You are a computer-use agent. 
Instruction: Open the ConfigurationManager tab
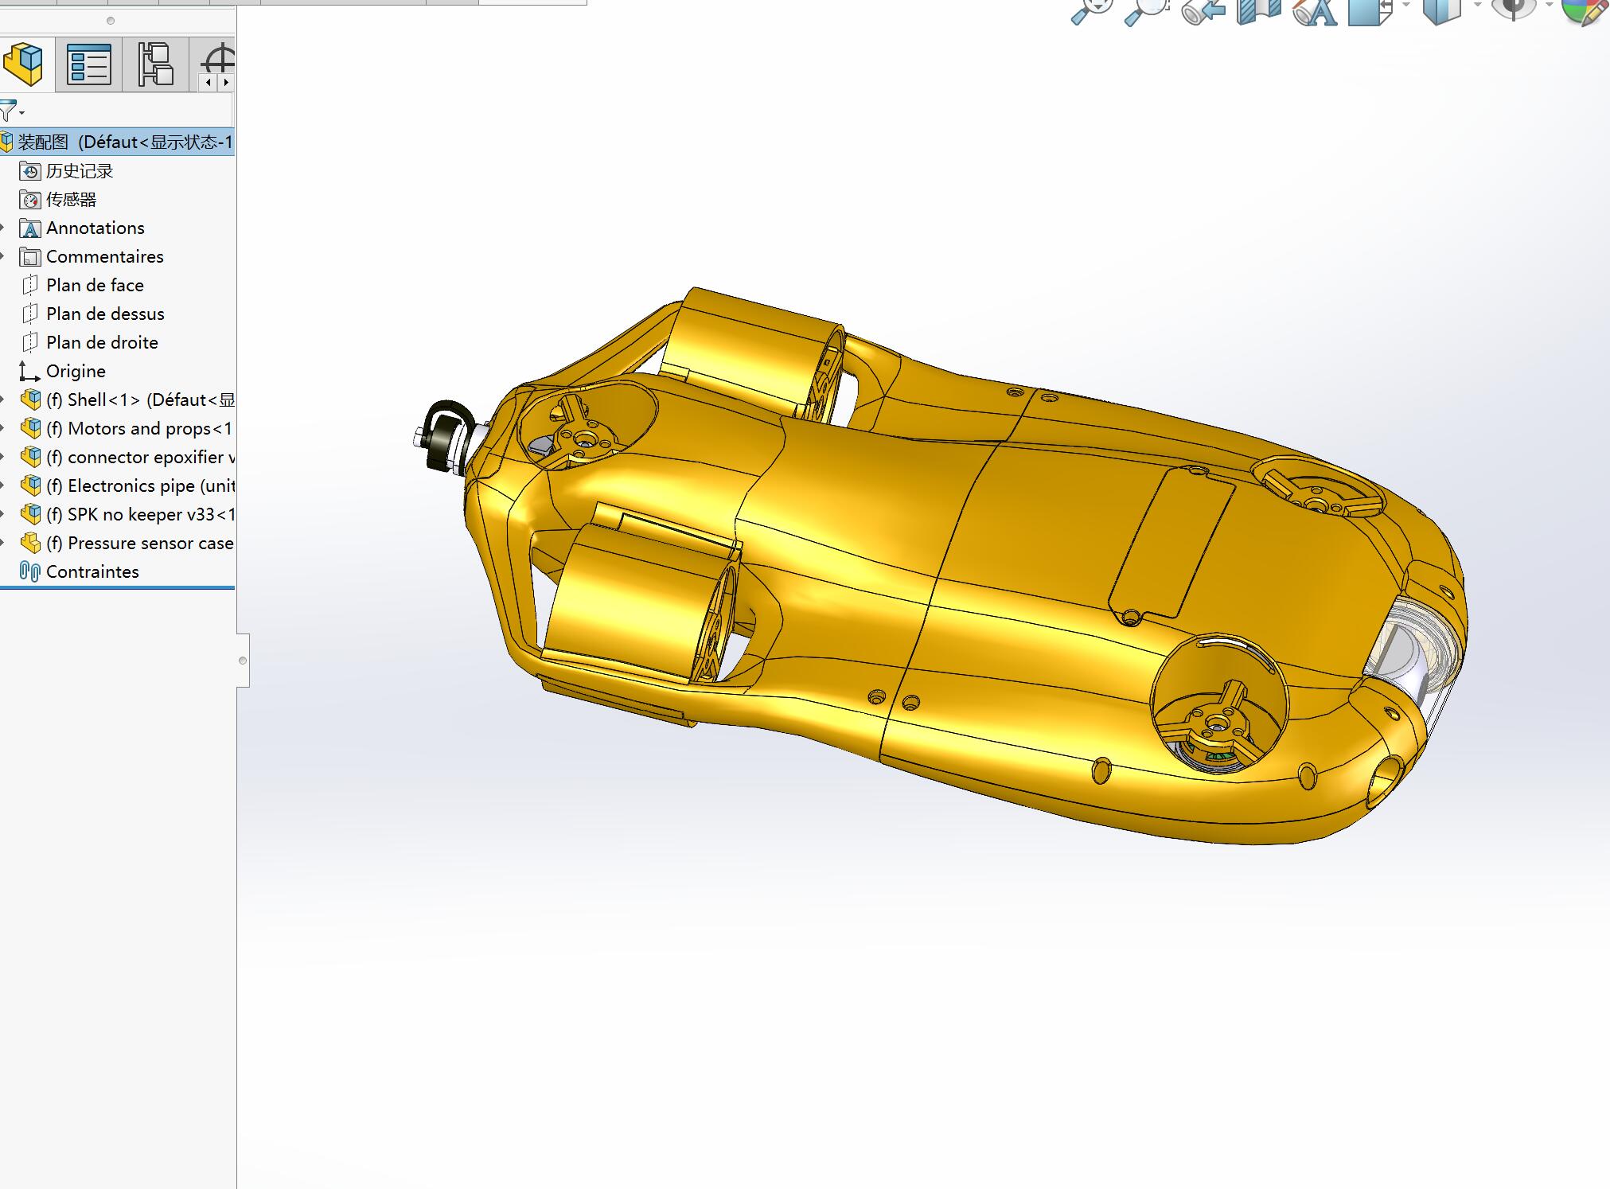pos(155,64)
